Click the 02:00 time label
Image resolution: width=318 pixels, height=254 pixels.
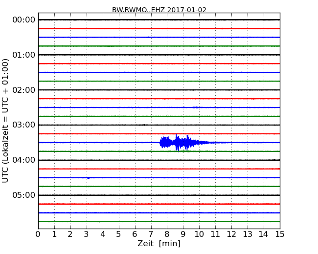(x=24, y=90)
